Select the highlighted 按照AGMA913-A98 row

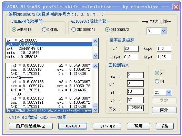coord(49,111)
